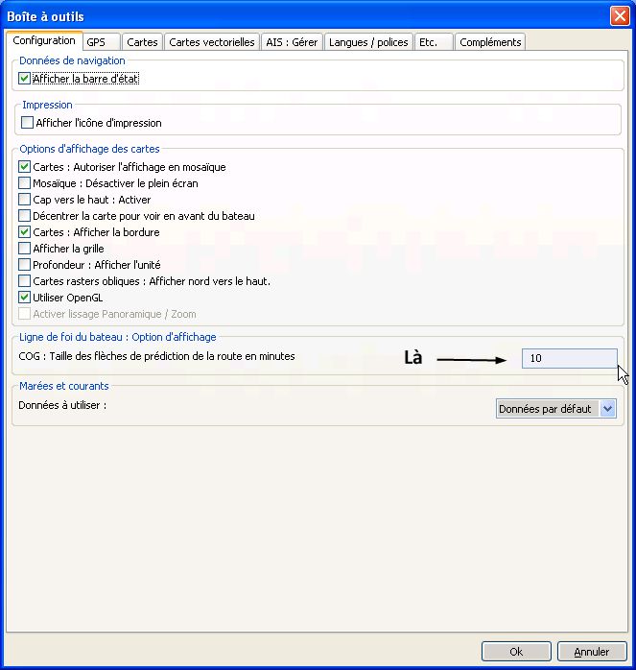This screenshot has width=636, height=670.
Task: Click the Annuler button
Action: 591,652
